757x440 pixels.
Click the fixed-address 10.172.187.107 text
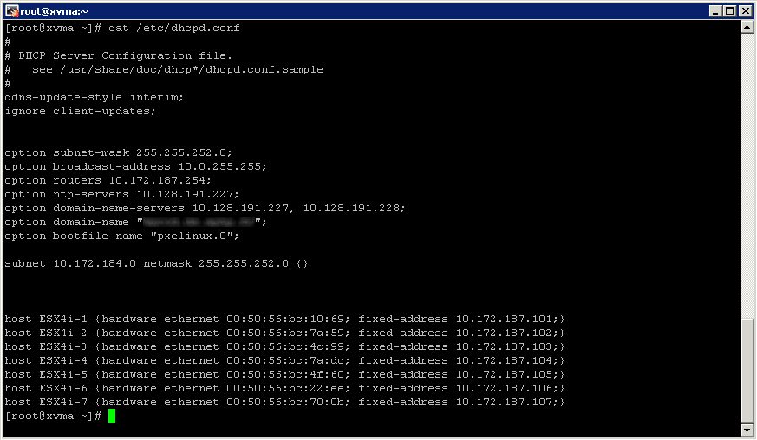(x=459, y=403)
